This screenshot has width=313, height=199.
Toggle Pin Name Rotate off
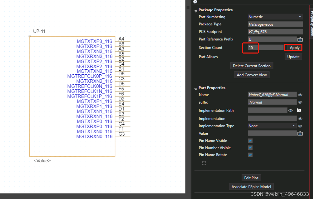250,155
